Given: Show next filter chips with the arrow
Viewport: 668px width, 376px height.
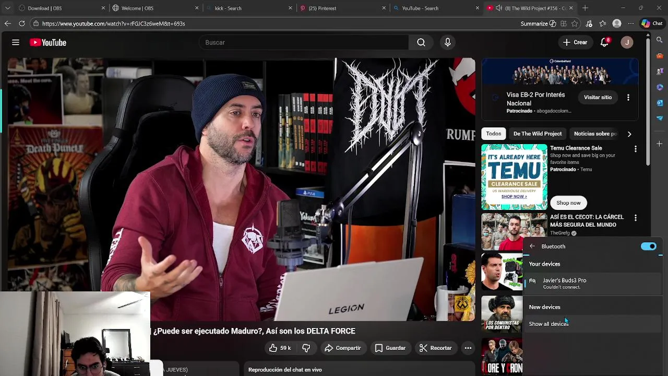Looking at the screenshot, I should pyautogui.click(x=629, y=134).
